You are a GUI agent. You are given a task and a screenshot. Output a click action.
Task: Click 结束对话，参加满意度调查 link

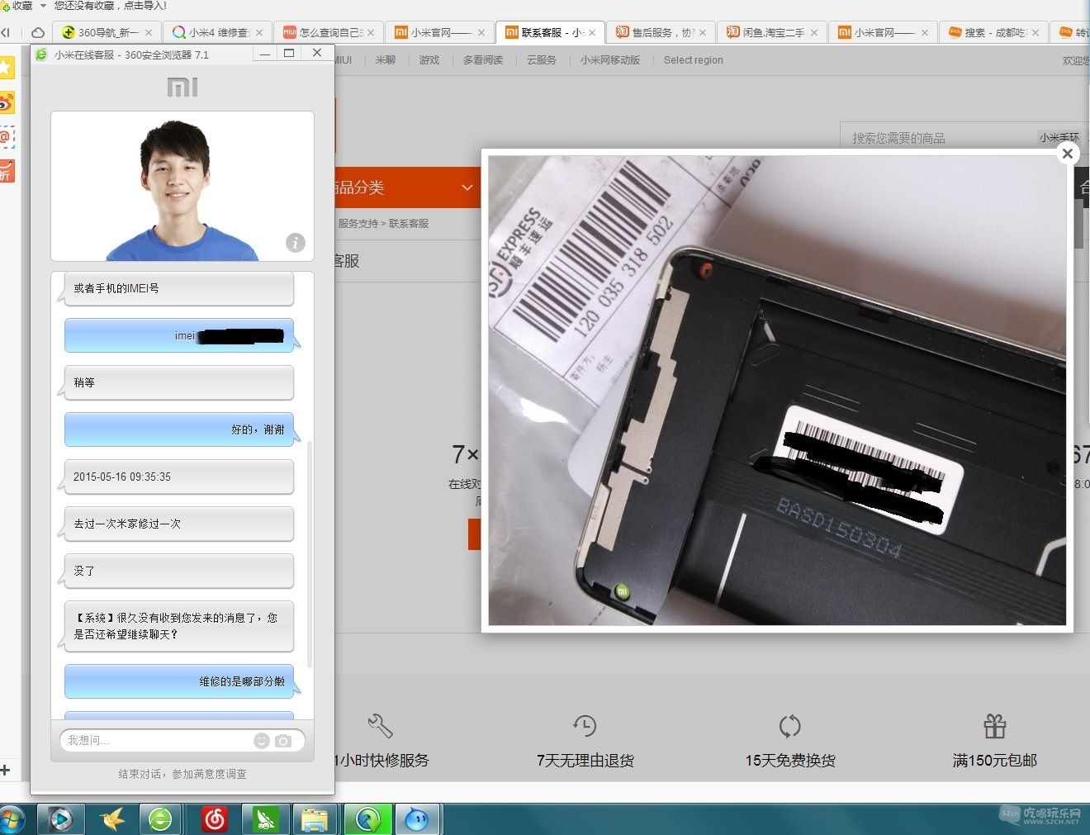coord(182,774)
